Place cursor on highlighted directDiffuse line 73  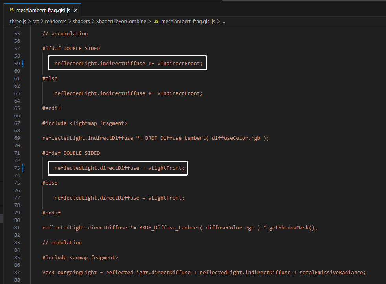119,168
